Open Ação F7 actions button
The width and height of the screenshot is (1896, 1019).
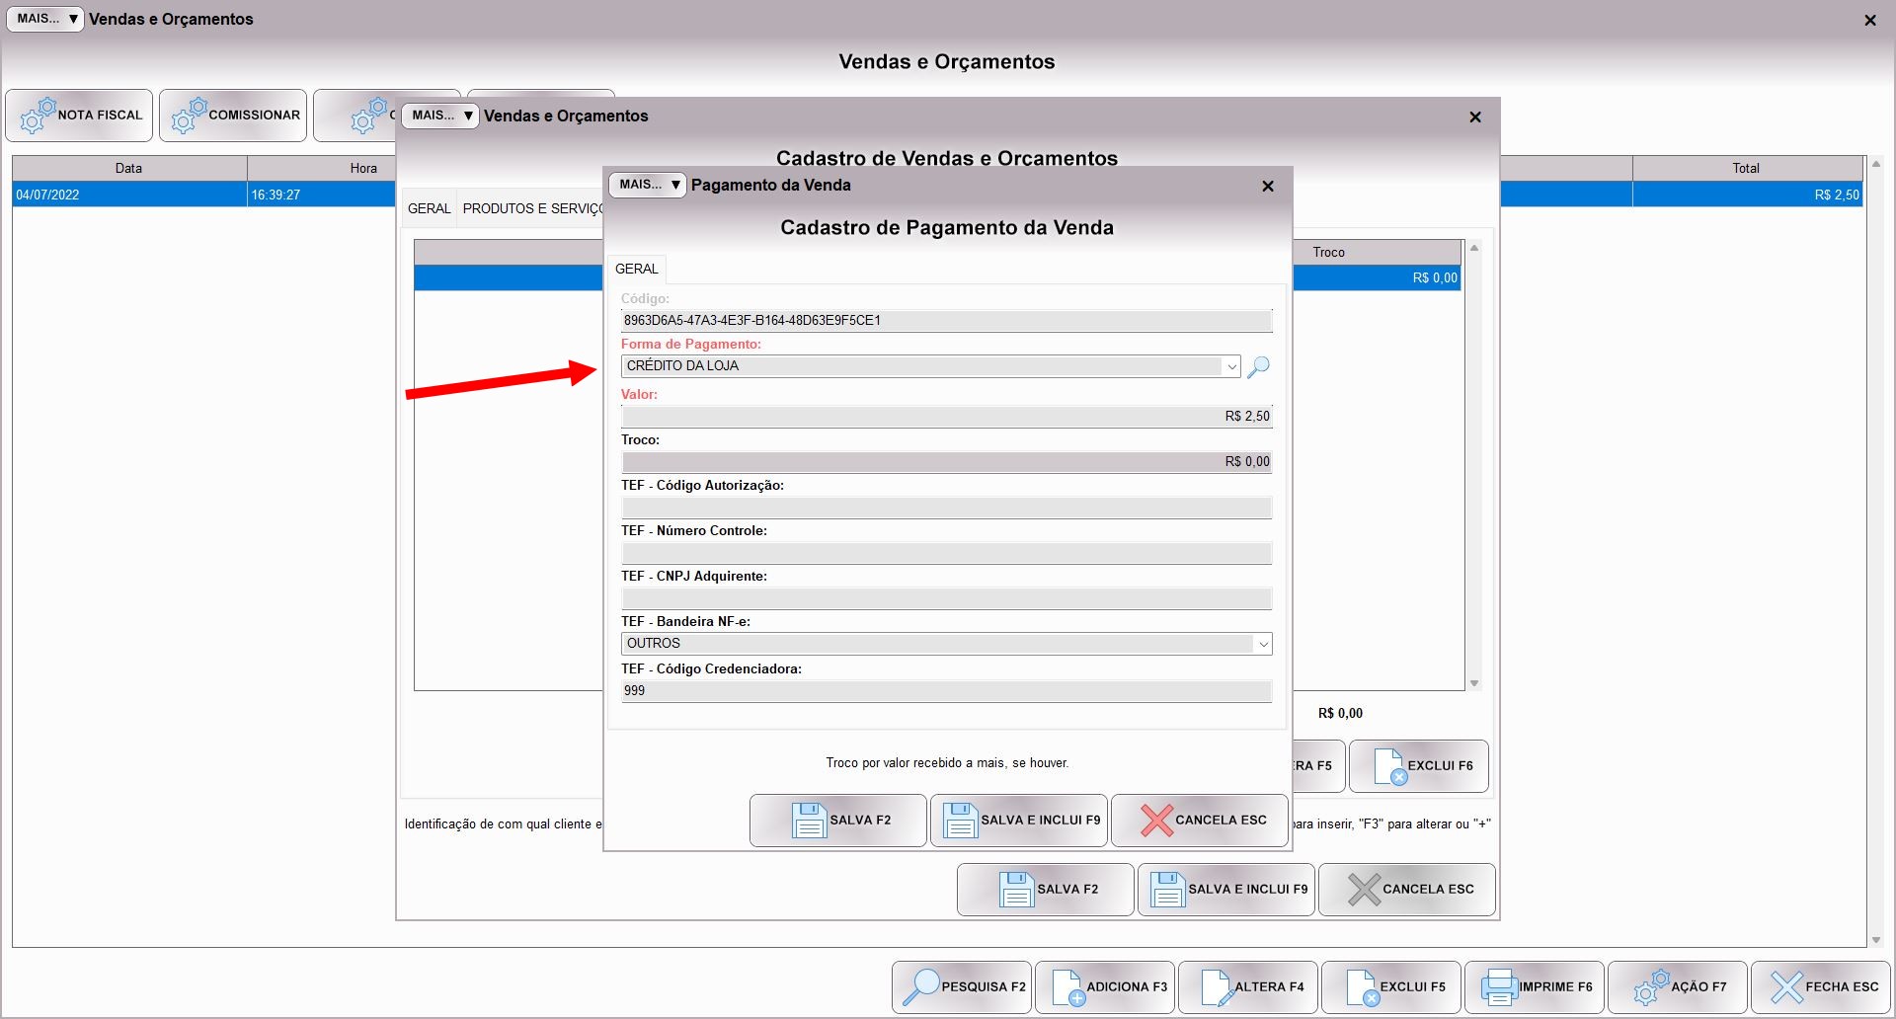coord(1678,986)
